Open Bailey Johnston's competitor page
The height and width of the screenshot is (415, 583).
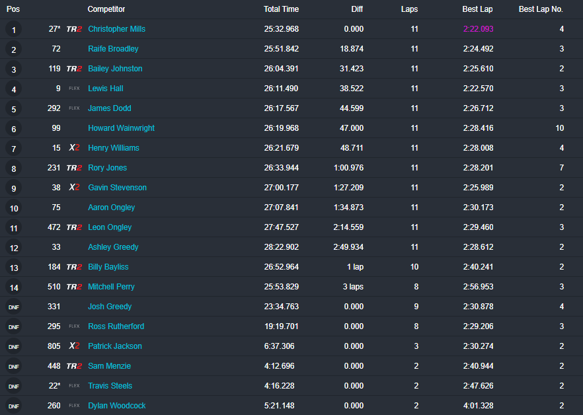[x=115, y=69]
